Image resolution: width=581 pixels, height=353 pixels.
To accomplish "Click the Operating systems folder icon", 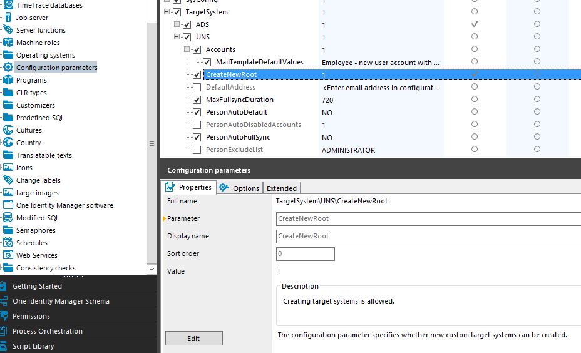I will (8, 55).
